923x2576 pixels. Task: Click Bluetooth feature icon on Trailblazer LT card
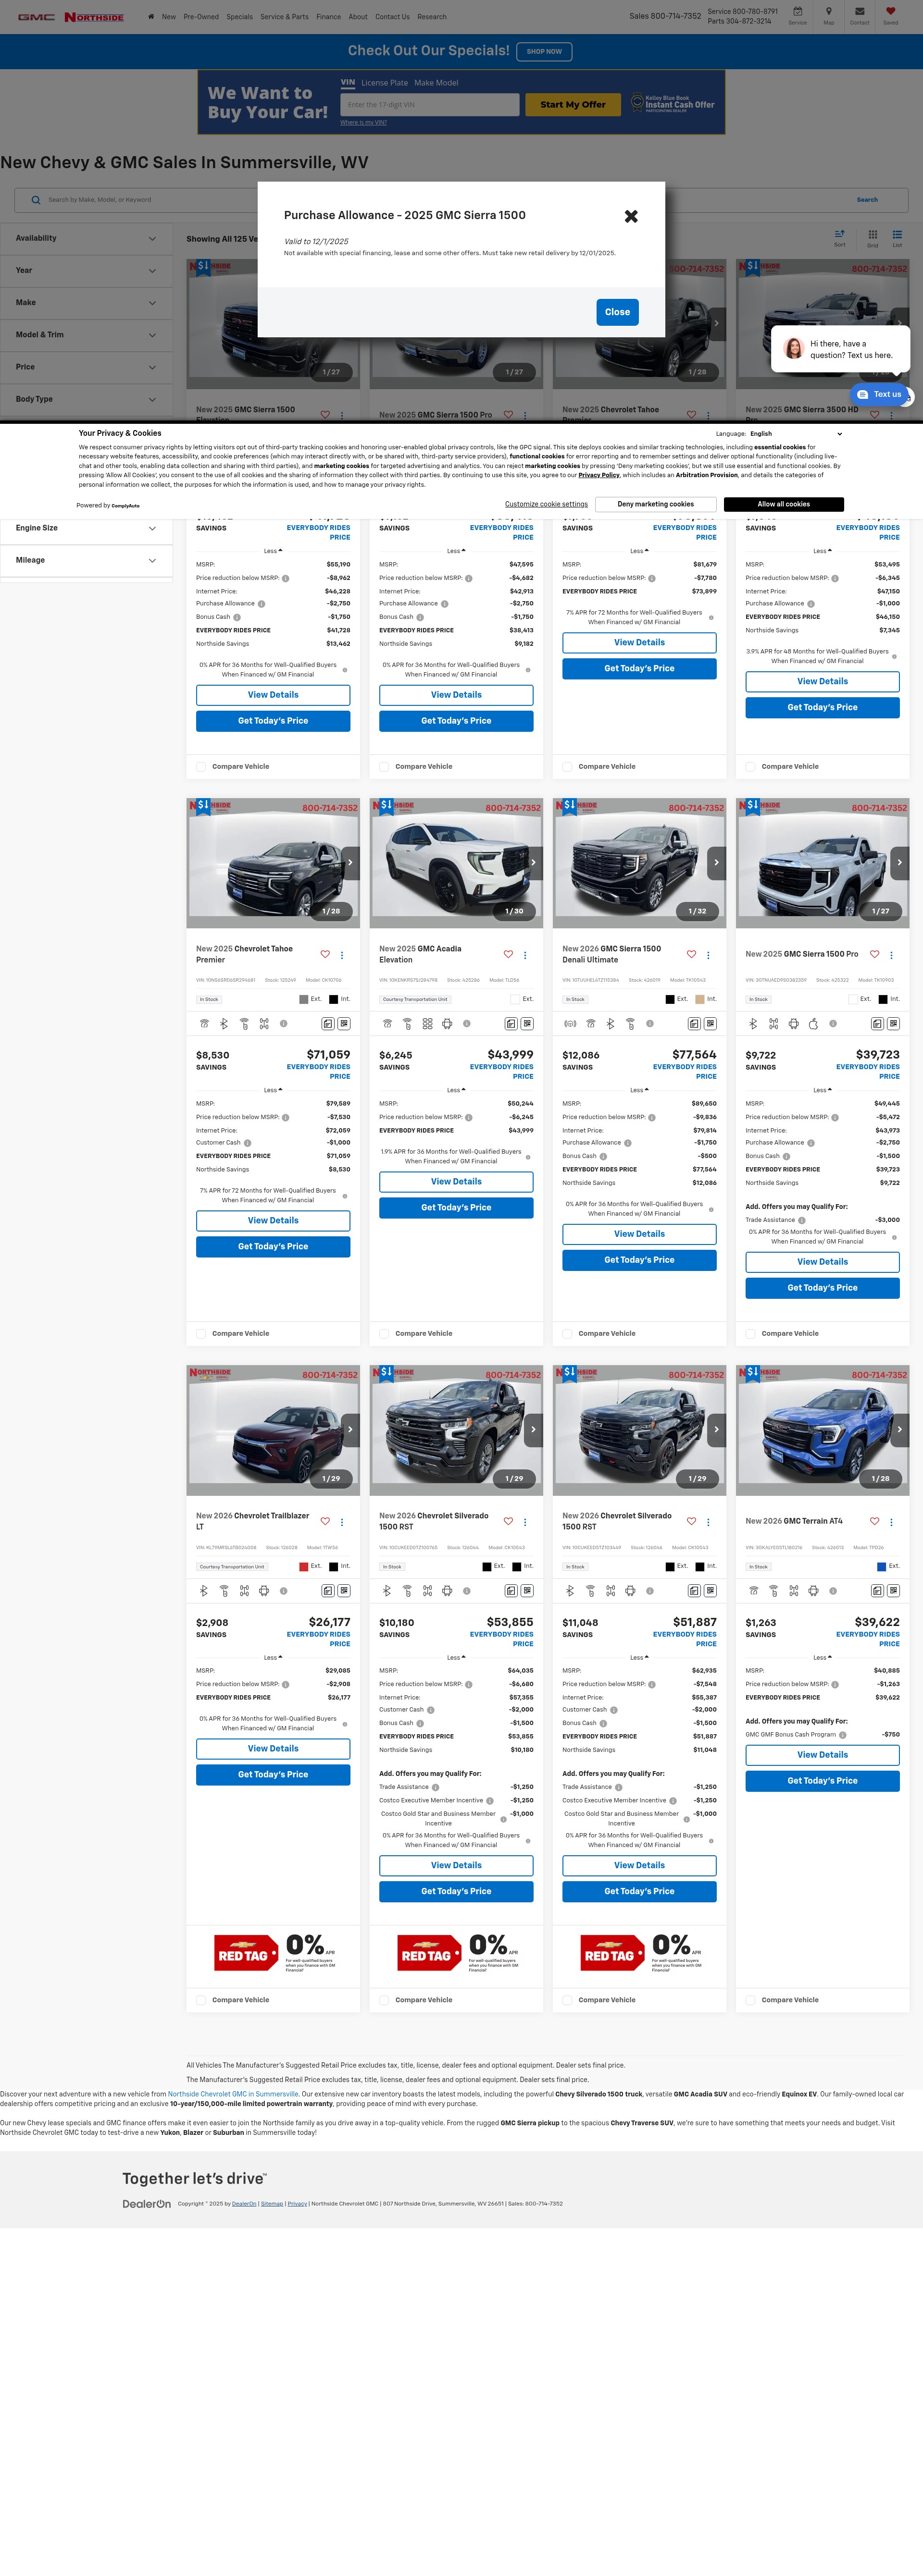(x=204, y=1591)
